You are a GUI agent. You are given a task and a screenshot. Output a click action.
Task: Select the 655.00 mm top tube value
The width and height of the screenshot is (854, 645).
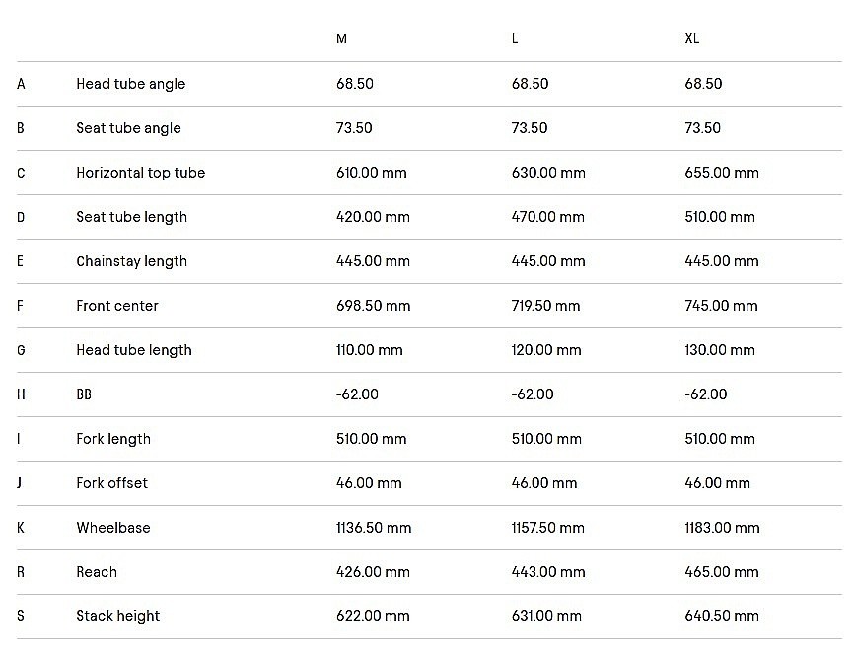coord(722,173)
